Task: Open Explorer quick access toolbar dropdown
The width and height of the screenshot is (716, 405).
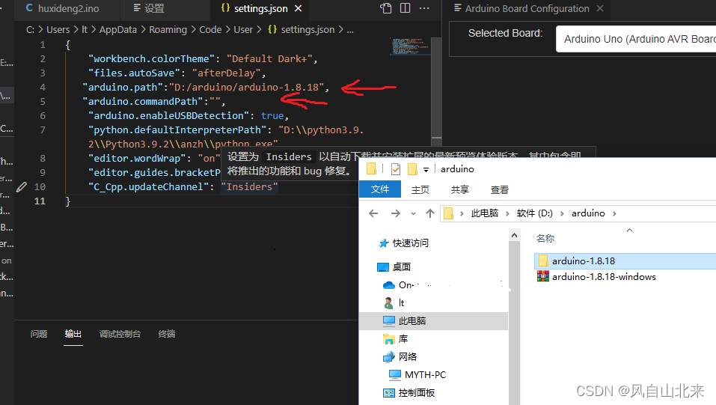Action: click(x=426, y=170)
